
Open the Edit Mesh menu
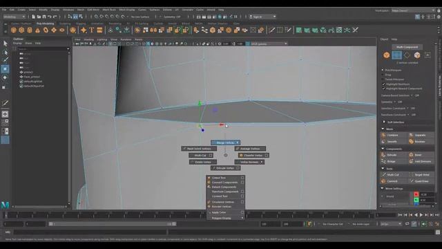[x=93, y=10]
